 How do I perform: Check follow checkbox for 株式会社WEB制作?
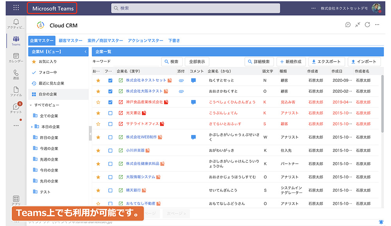tap(110, 137)
